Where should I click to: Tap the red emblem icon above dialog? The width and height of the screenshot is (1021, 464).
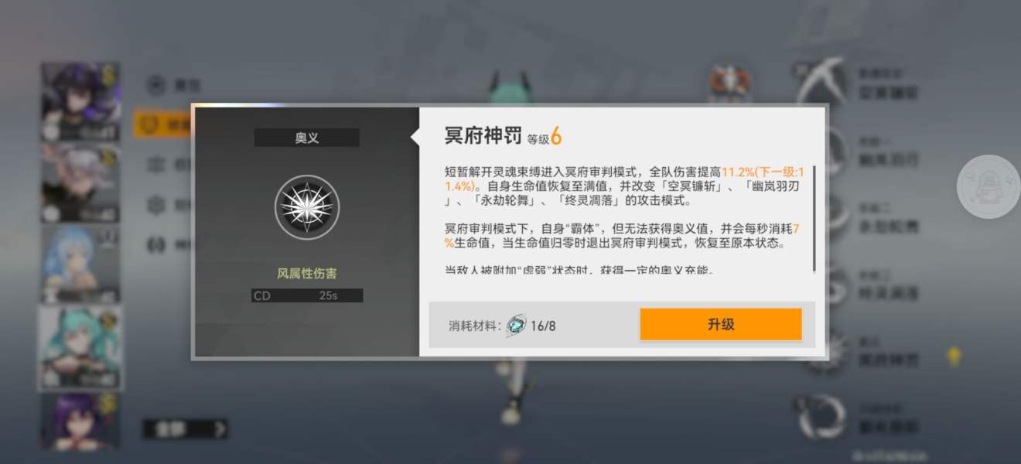point(729,81)
